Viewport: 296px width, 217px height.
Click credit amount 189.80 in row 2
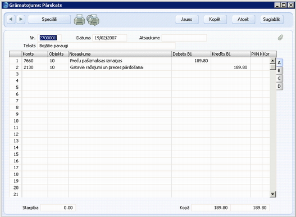point(230,67)
